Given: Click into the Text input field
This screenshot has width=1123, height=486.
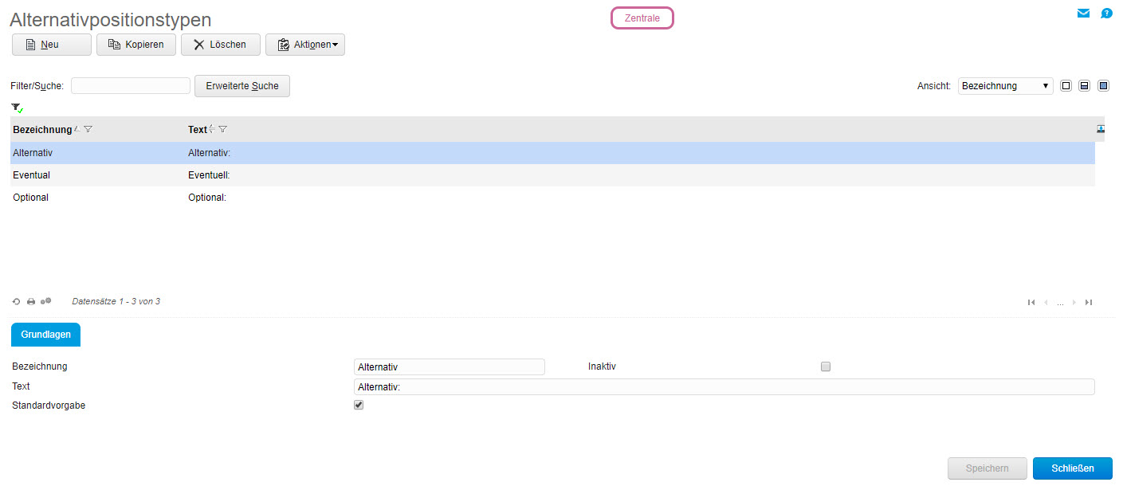Looking at the screenshot, I should click(724, 386).
